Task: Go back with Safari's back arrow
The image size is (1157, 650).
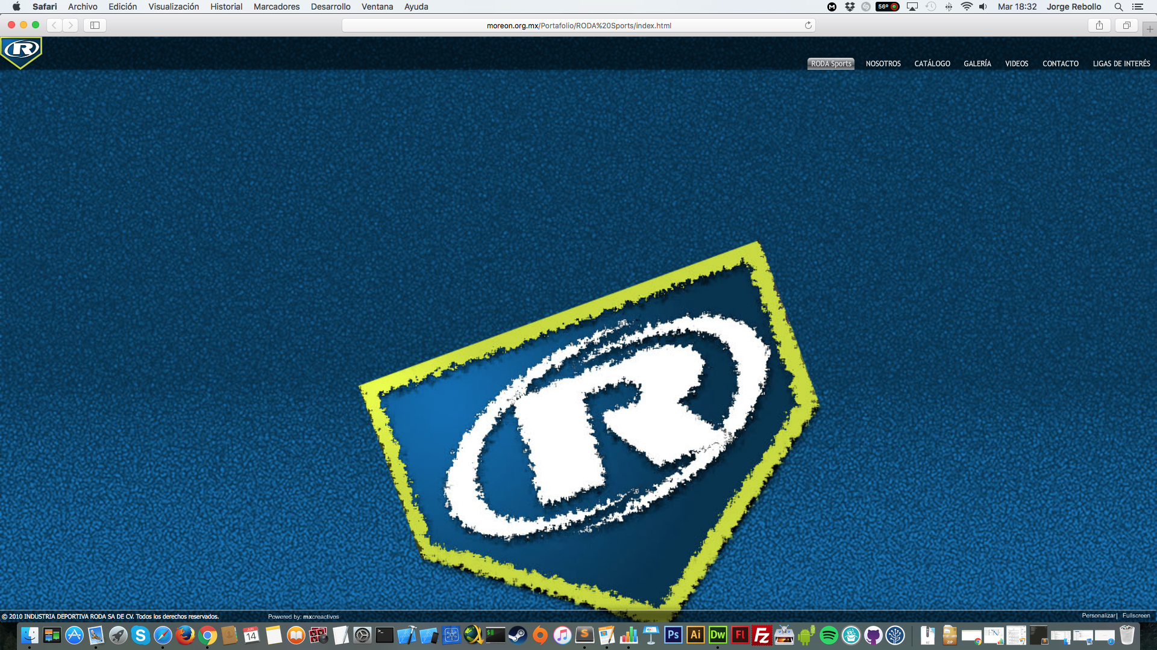Action: pyautogui.click(x=54, y=25)
